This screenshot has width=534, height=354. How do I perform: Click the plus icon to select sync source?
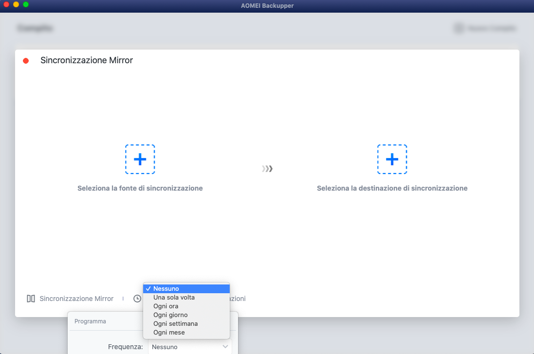tap(140, 159)
